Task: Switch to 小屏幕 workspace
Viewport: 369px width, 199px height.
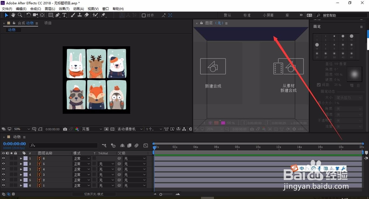Action: pos(268,15)
